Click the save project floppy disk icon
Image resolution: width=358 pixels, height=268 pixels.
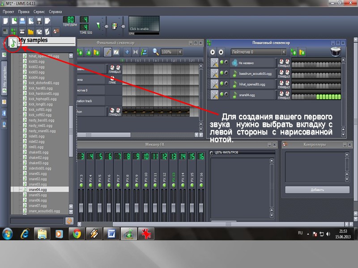click(39, 21)
